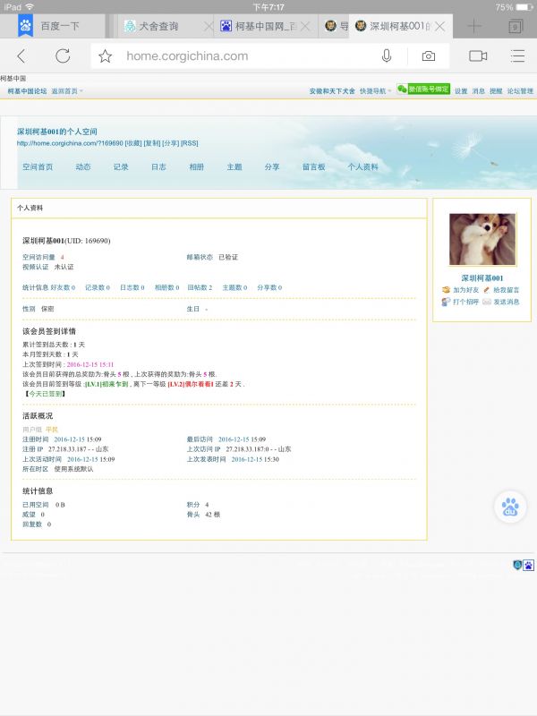Open the camera scan icon in address bar
This screenshot has width=537, height=716.
pyautogui.click(x=429, y=56)
